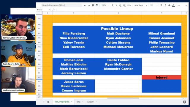Select the Paint format tool
190x107 pixels.
pos(97,5)
